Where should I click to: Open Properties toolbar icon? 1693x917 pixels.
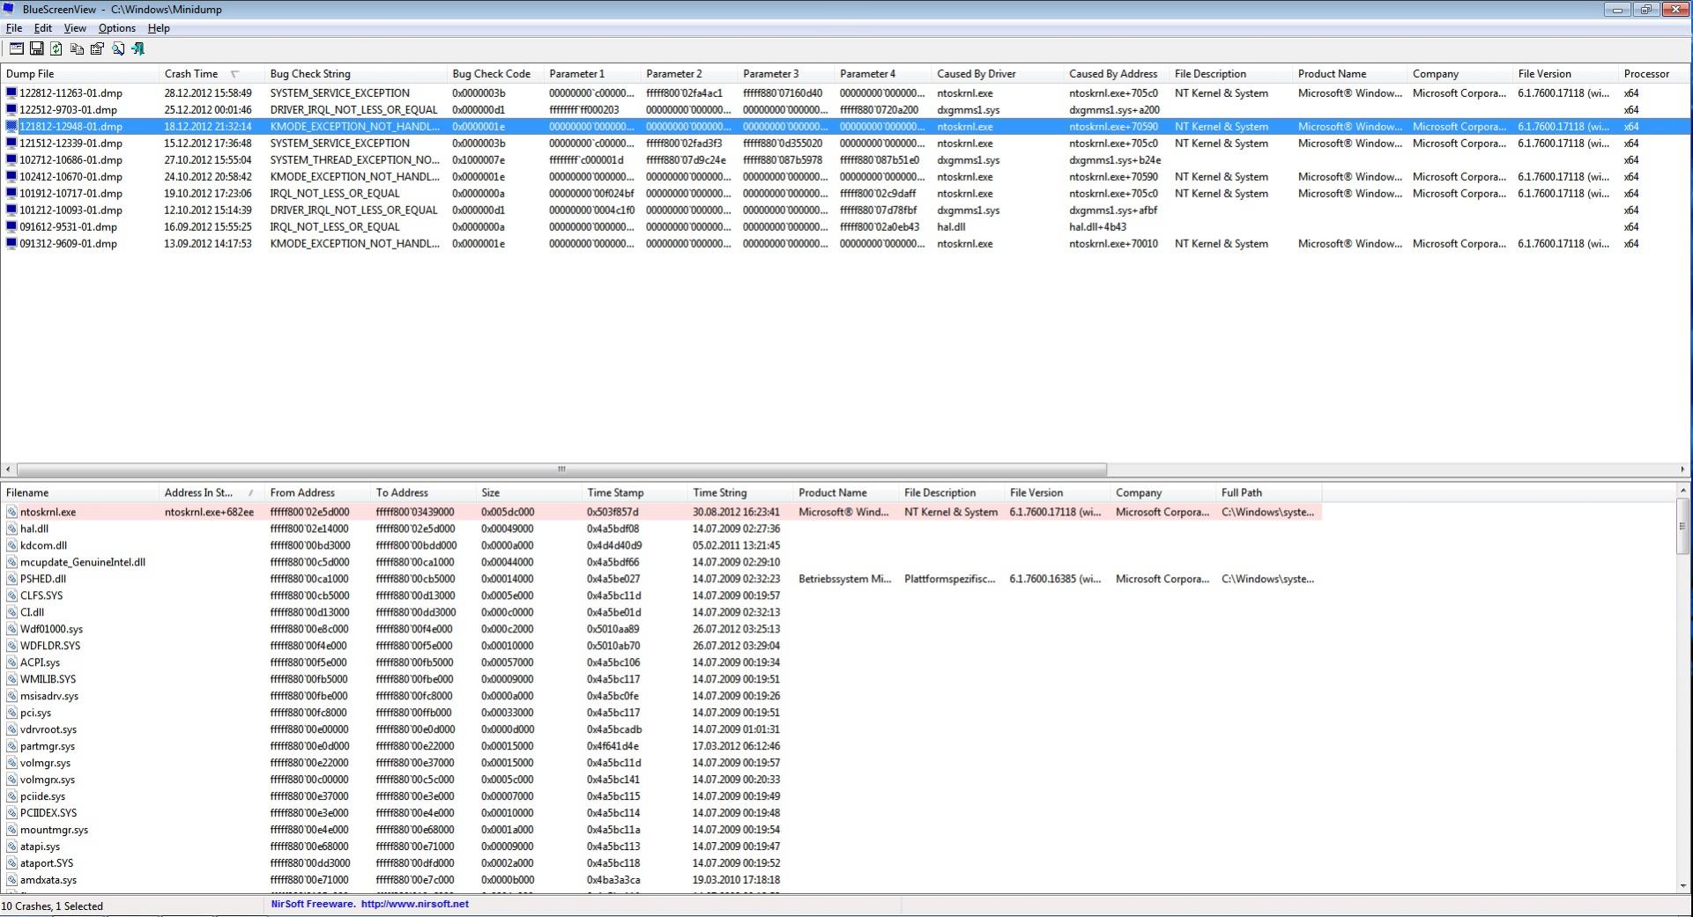pyautogui.click(x=97, y=48)
